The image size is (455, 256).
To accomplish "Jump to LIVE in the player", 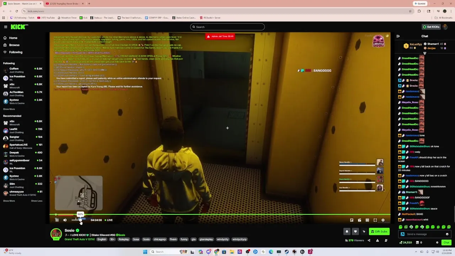I will tap(108, 220).
